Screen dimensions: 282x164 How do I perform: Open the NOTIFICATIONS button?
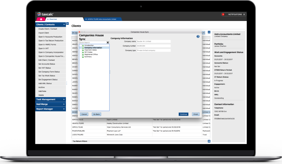[233, 14]
